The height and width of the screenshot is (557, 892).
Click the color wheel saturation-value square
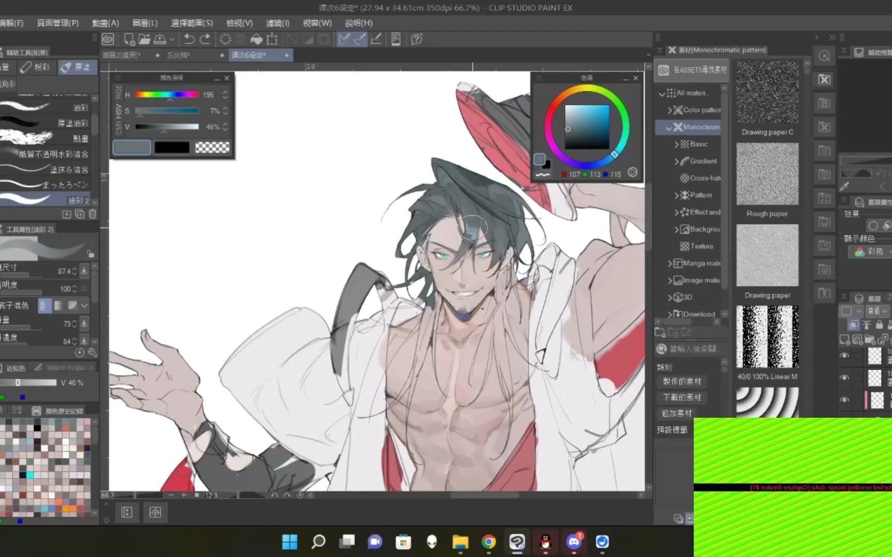[587, 127]
